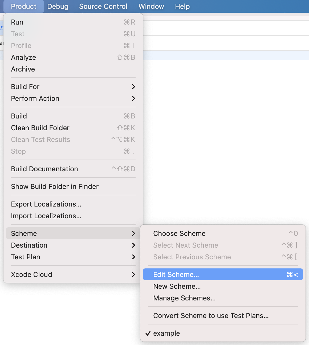The height and width of the screenshot is (345, 309).
Task: Open Import Localizations
Action: pos(46,216)
